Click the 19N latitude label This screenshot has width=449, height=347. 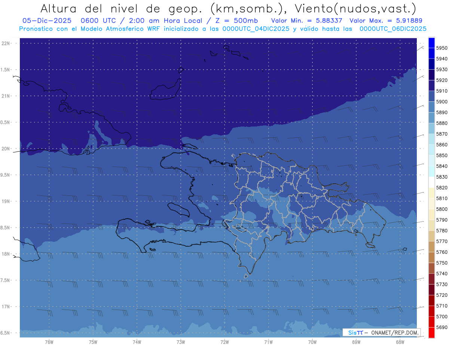click(x=6, y=201)
